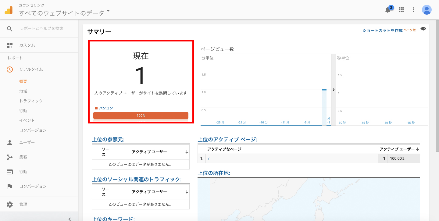
Task: Select 概要 in the realtime menu
Action: click(23, 81)
